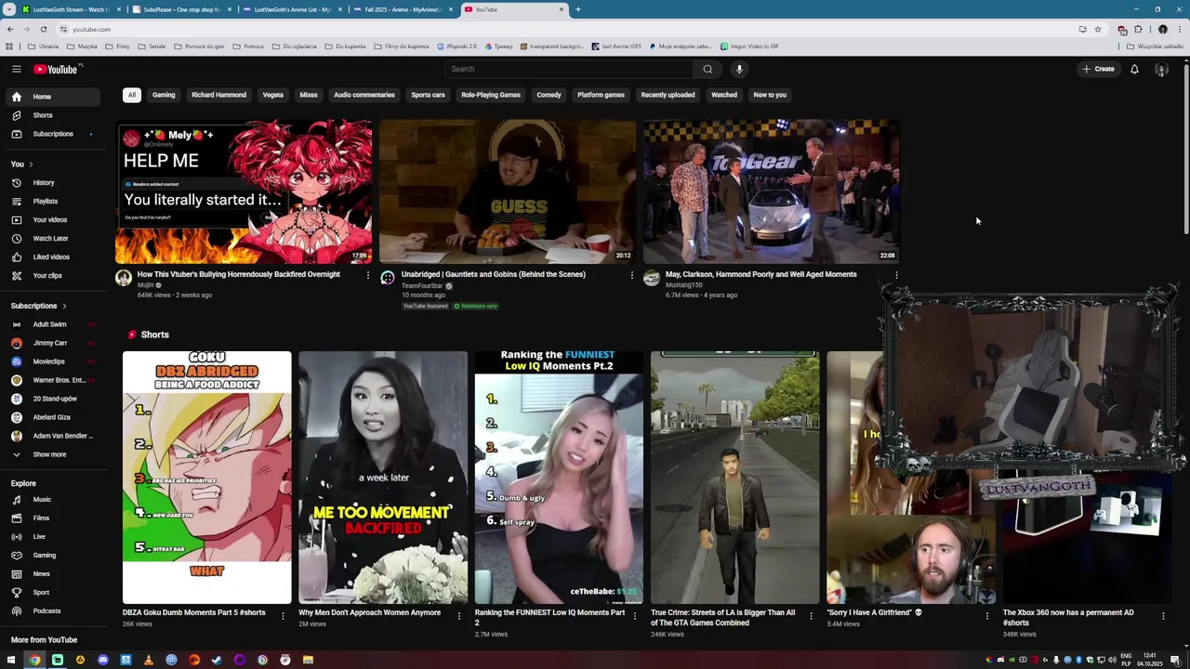The width and height of the screenshot is (1190, 669).
Task: Open options for May, Clarkson video
Action: click(896, 275)
